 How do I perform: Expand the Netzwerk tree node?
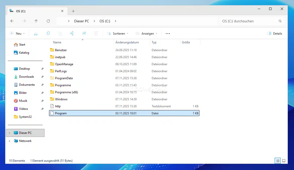(x=10, y=141)
